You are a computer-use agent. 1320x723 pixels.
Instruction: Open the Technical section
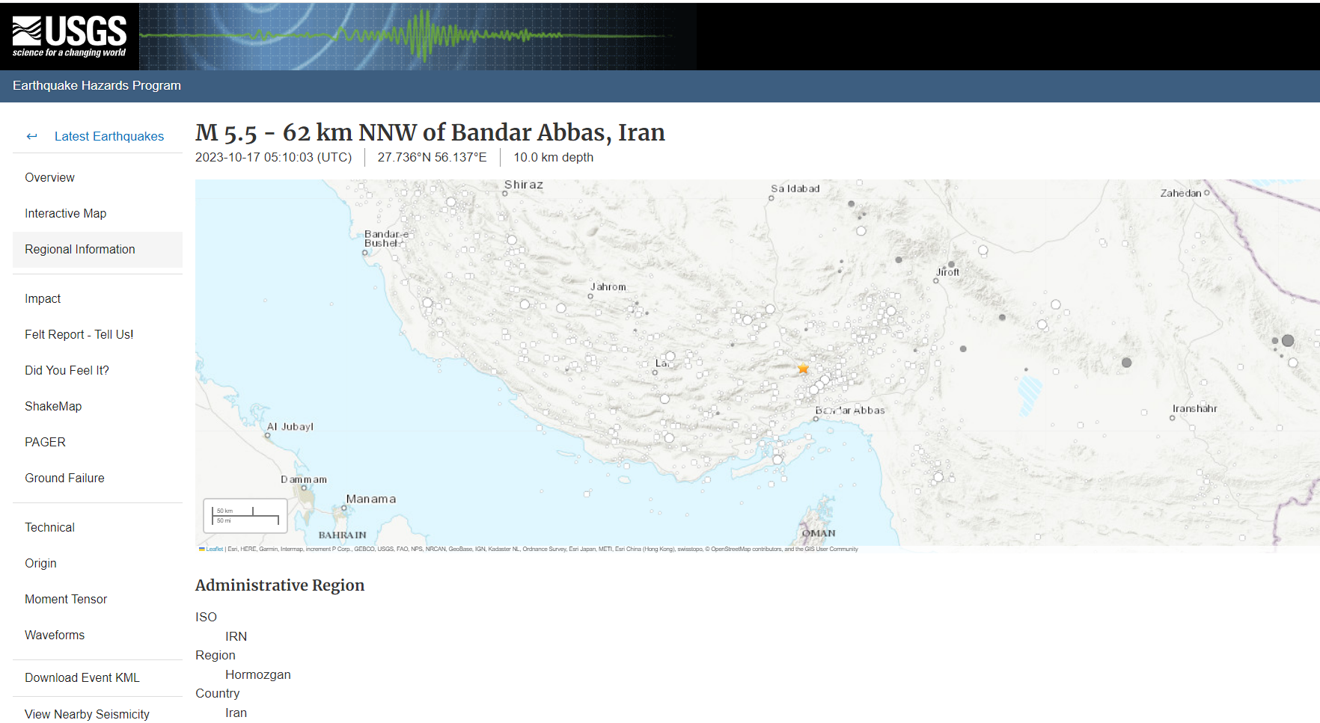[49, 527]
